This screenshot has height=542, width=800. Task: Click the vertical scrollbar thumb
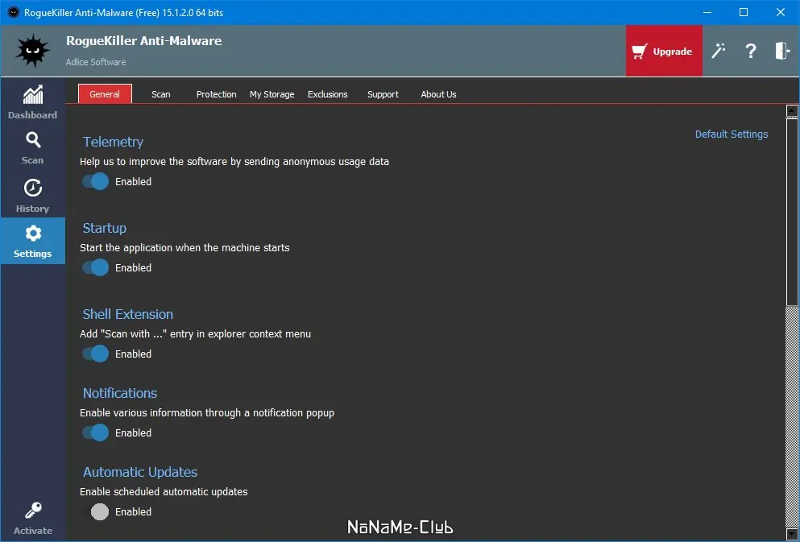point(792,212)
